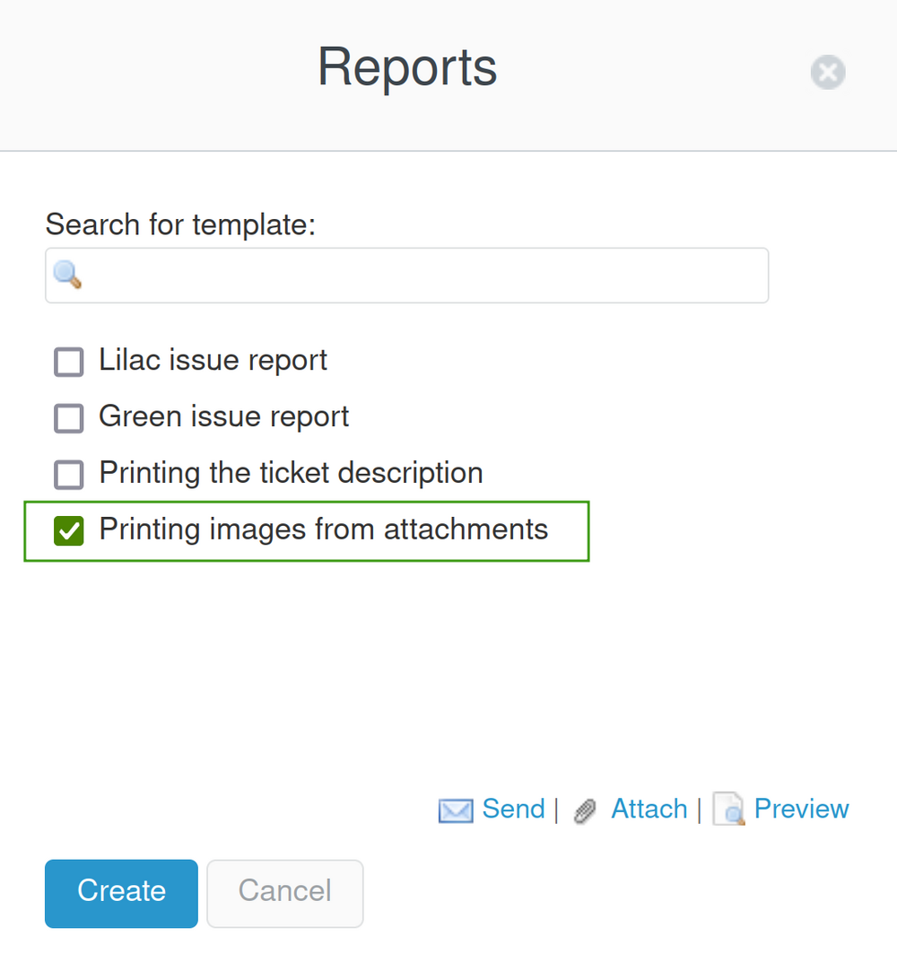Screen dimensions: 897x954
Task: Click the 'Printing images from attachments' label text
Action: pyautogui.click(x=323, y=530)
